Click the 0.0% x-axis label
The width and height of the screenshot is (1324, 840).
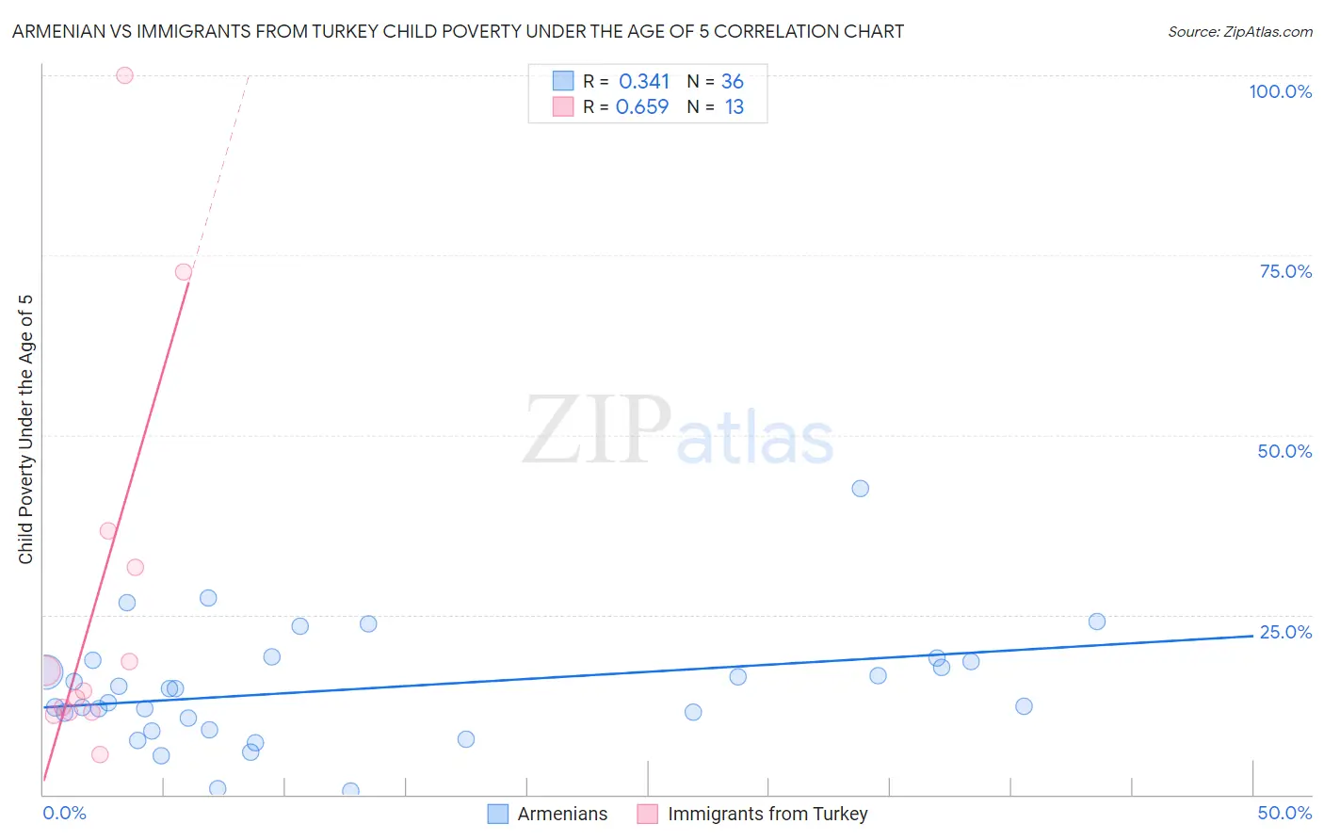point(65,813)
